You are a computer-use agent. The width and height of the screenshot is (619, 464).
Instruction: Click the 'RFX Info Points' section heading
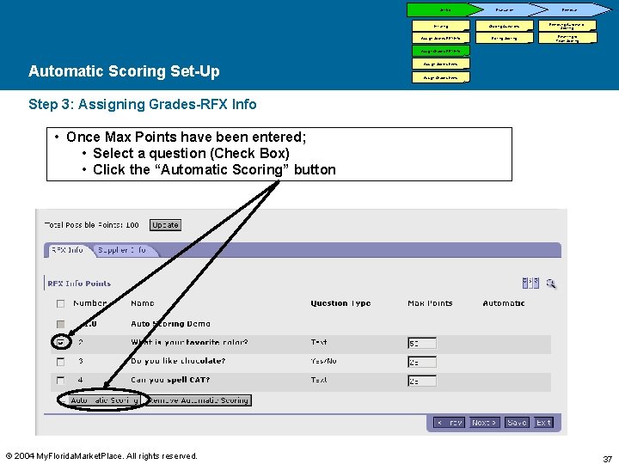pyautogui.click(x=79, y=284)
